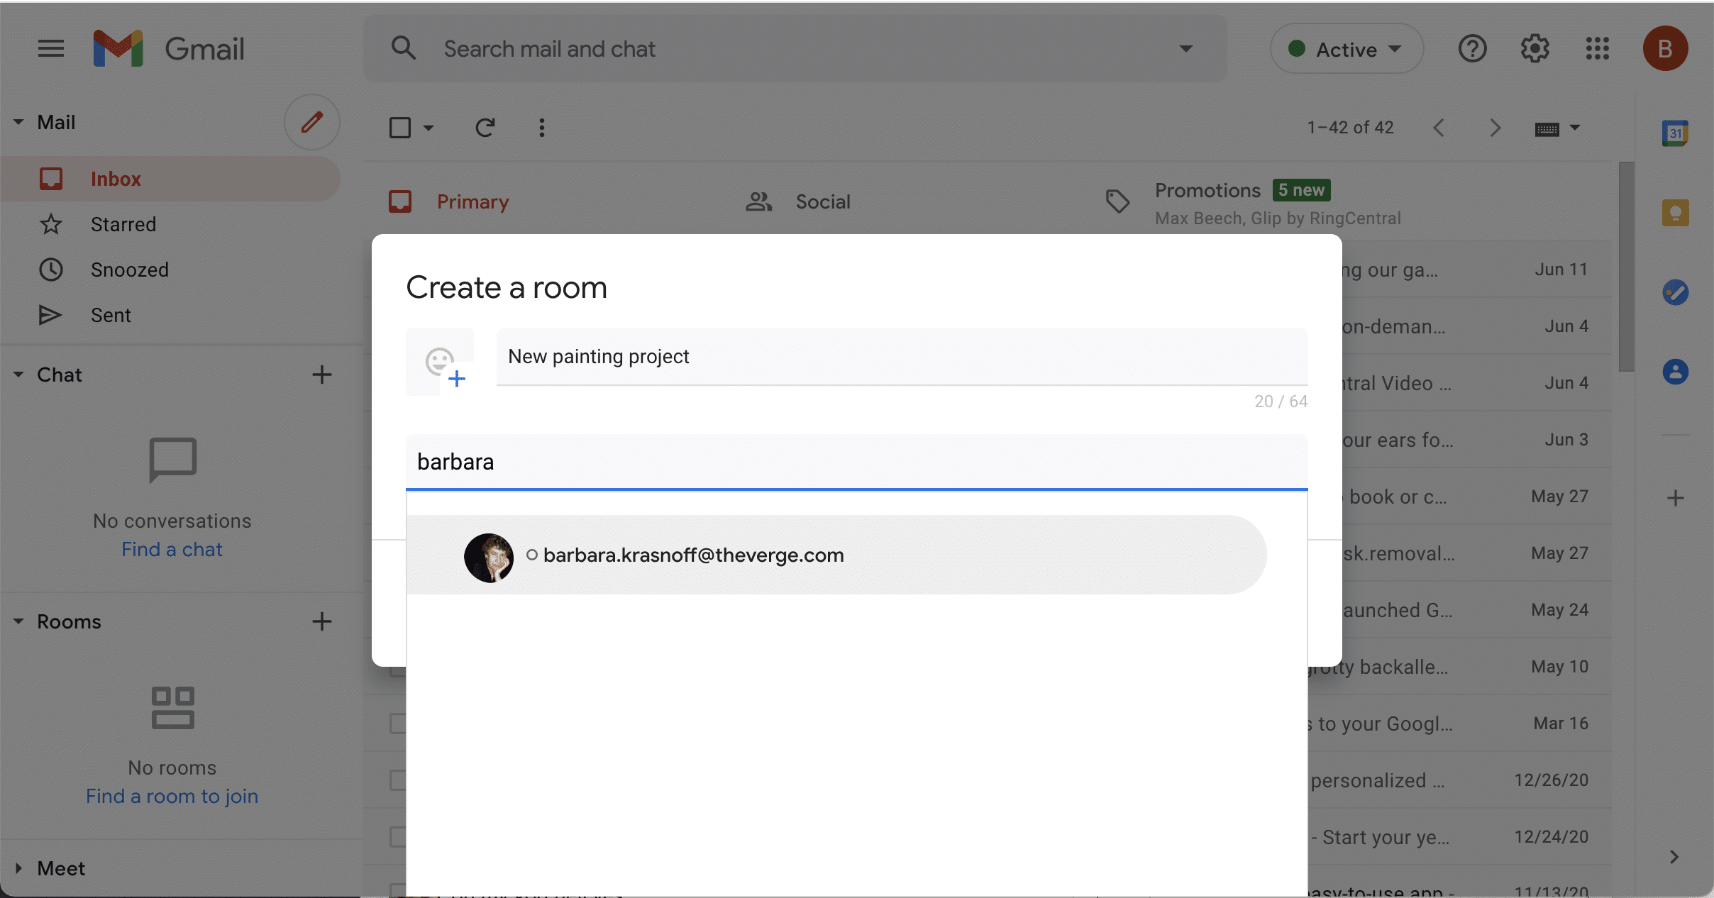Collapse the Rooms section
The width and height of the screenshot is (1714, 898).
tap(19, 622)
